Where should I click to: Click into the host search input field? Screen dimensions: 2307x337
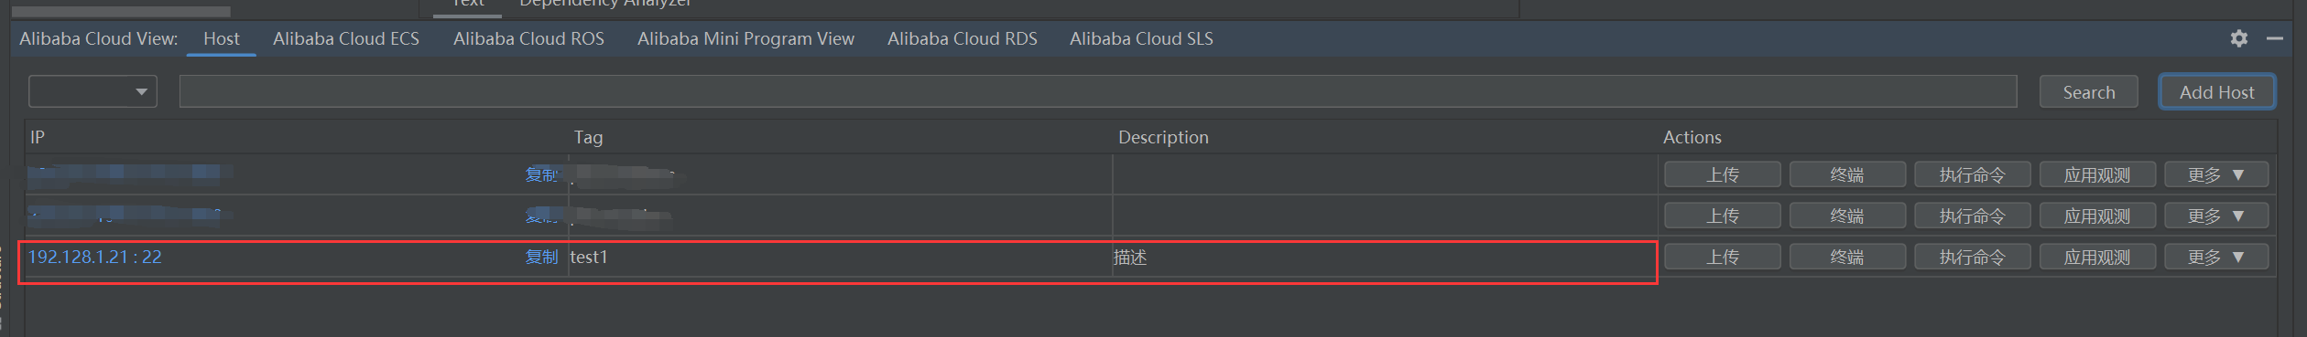pos(1098,91)
